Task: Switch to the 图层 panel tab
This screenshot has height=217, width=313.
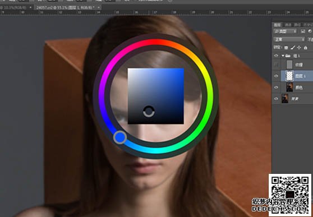Action: [277, 25]
